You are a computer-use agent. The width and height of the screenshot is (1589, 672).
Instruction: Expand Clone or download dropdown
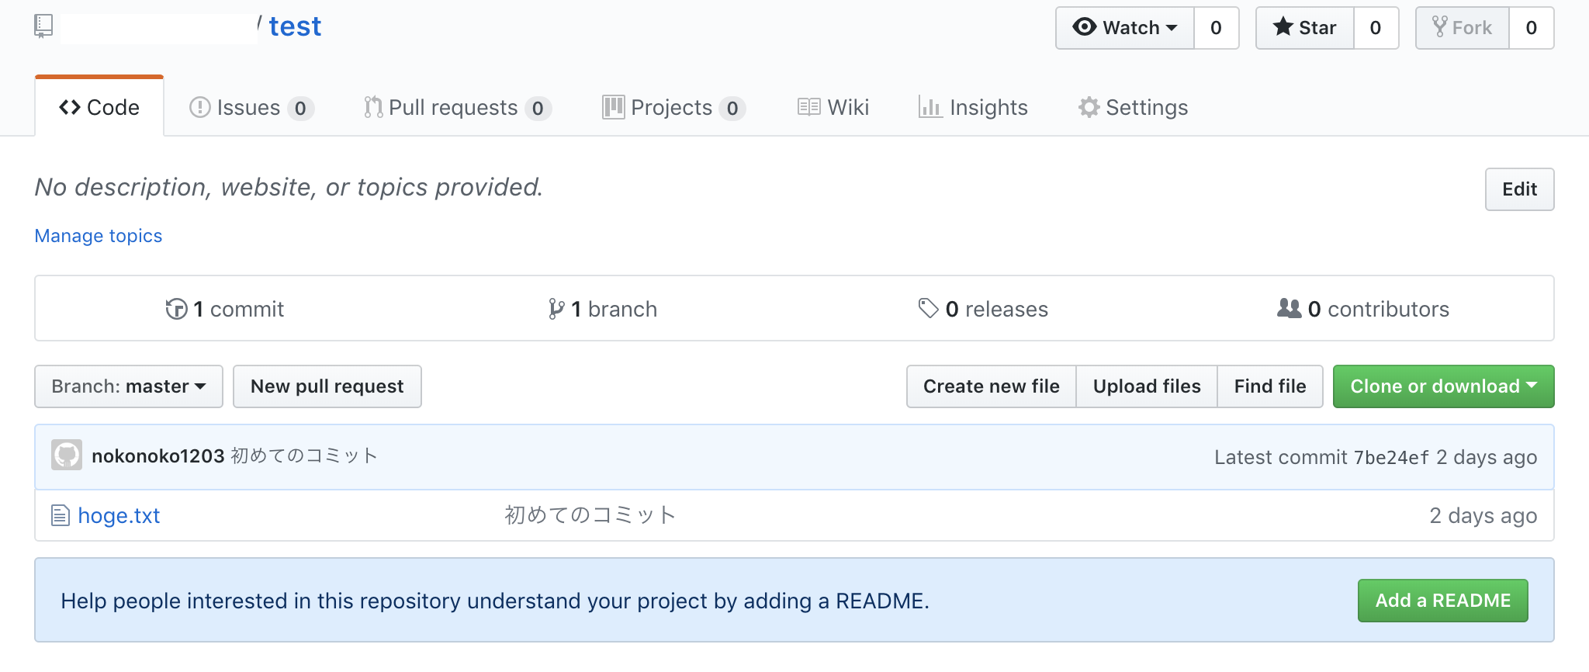click(x=1444, y=386)
